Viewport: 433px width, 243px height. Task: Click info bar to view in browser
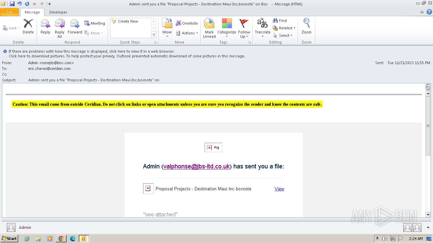click(x=91, y=51)
